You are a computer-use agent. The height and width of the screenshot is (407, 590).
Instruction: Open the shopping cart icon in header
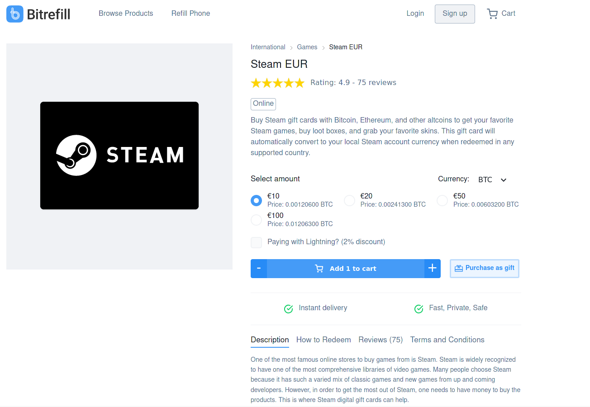[492, 14]
